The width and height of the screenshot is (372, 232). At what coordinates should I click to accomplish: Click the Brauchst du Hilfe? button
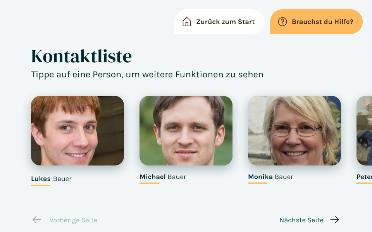[x=316, y=22]
